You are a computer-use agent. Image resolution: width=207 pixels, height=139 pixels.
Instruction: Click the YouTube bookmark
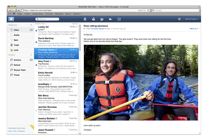pyautogui.click(x=49, y=14)
